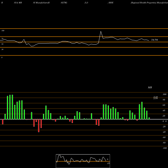The image size is (168, 168).
Task: Click the 80 label on MR axis
Action: [164, 100]
